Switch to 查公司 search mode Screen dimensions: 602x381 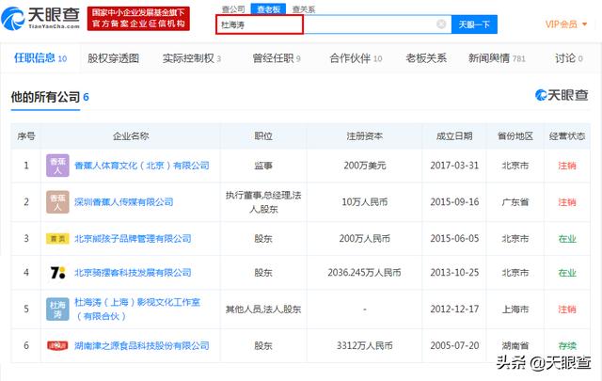233,8
